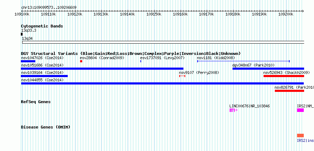Open the nsv1039164 (Coe2014) label
314x151 pixels.
point(42,73)
